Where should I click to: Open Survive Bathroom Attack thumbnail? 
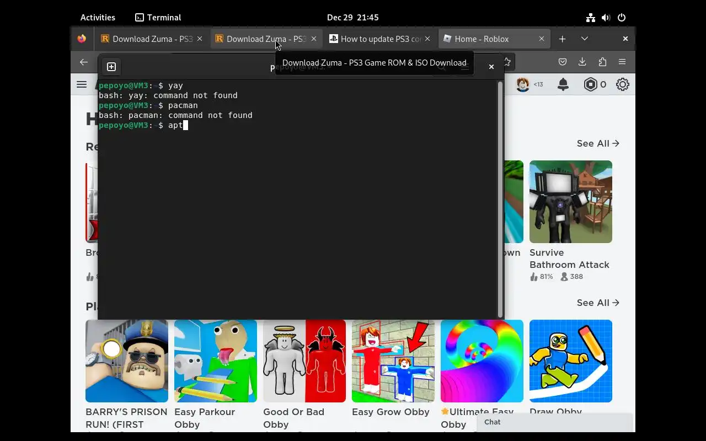[571, 202]
